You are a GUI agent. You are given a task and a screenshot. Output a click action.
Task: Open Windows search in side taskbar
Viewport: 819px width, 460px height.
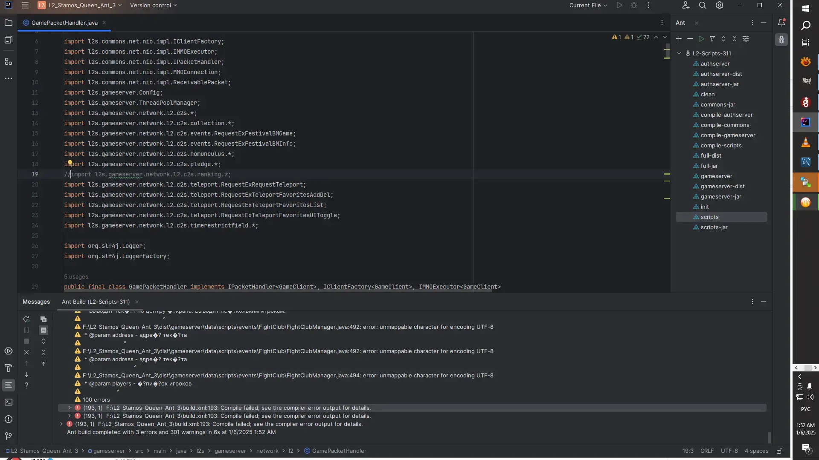(x=806, y=26)
